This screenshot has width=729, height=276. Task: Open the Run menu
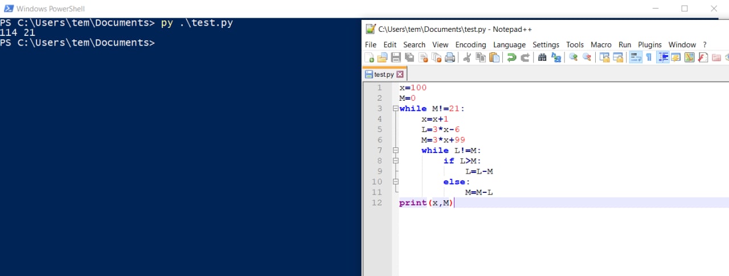pos(625,44)
